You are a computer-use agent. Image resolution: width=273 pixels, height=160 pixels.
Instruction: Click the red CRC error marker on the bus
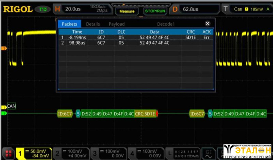point(158,114)
